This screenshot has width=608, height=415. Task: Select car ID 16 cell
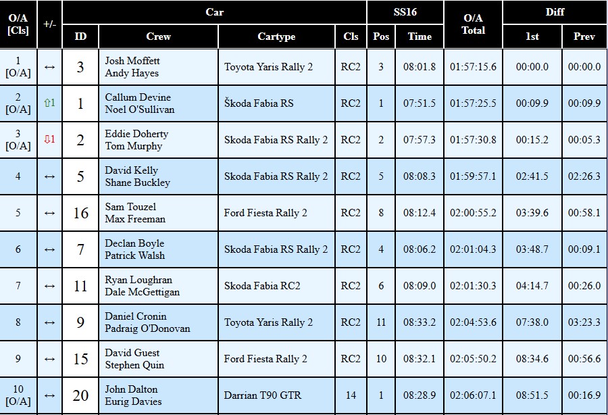[x=80, y=213]
